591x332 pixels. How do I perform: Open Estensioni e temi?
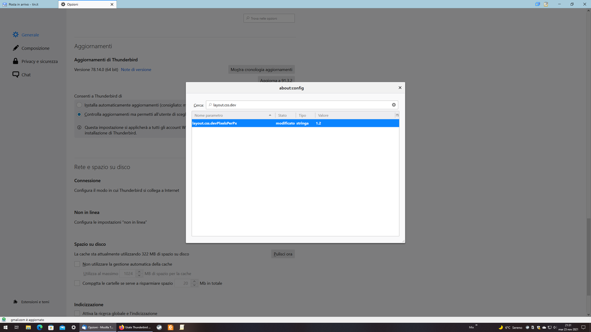36,302
